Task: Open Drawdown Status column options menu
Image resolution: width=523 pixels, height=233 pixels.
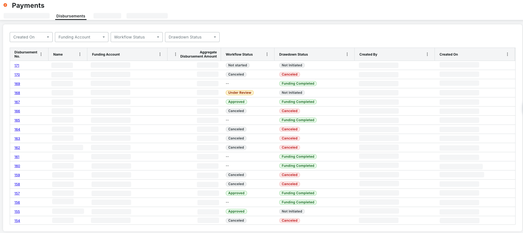Action: (347, 54)
